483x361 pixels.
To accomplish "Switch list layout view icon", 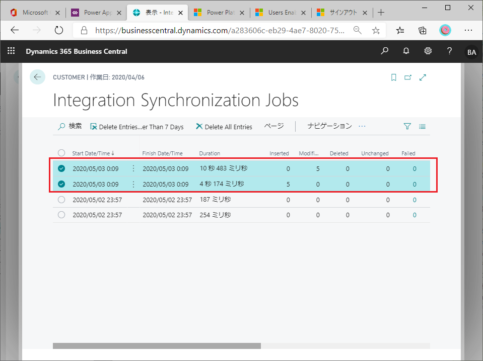I will pos(422,126).
